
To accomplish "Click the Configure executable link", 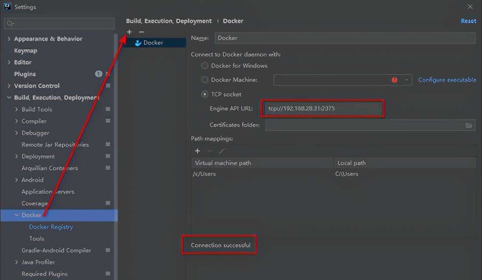I will 447,79.
